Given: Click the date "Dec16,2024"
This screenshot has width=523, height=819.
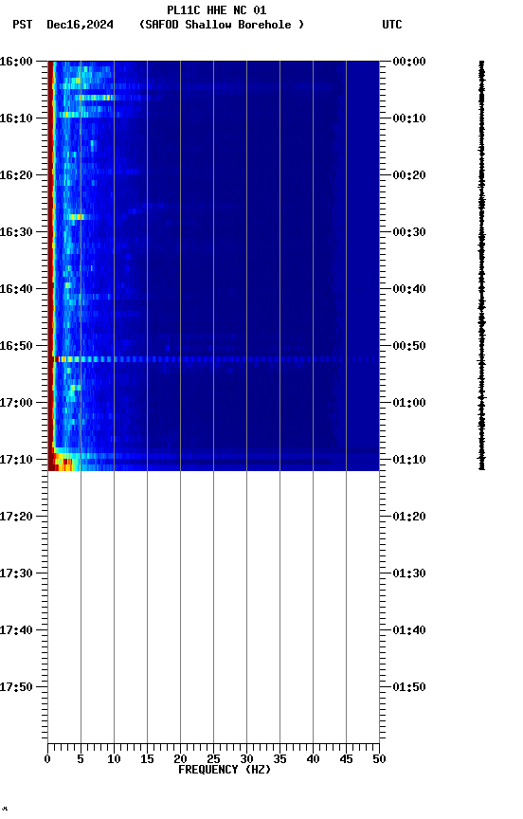Looking at the screenshot, I should [x=80, y=25].
